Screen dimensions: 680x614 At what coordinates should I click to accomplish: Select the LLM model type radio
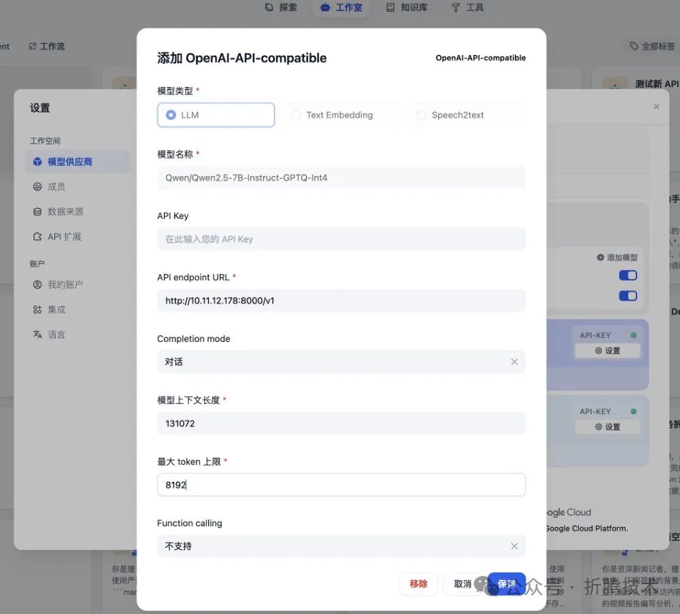pyautogui.click(x=216, y=115)
